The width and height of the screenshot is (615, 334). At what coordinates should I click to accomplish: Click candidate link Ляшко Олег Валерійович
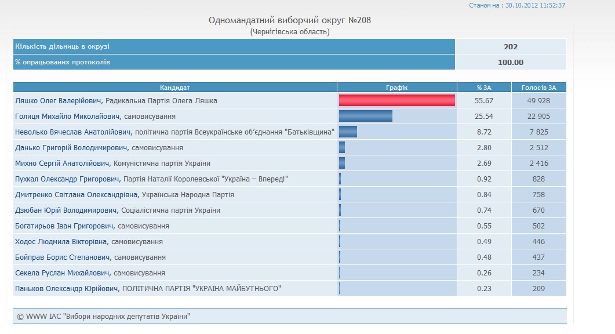pyautogui.click(x=59, y=101)
